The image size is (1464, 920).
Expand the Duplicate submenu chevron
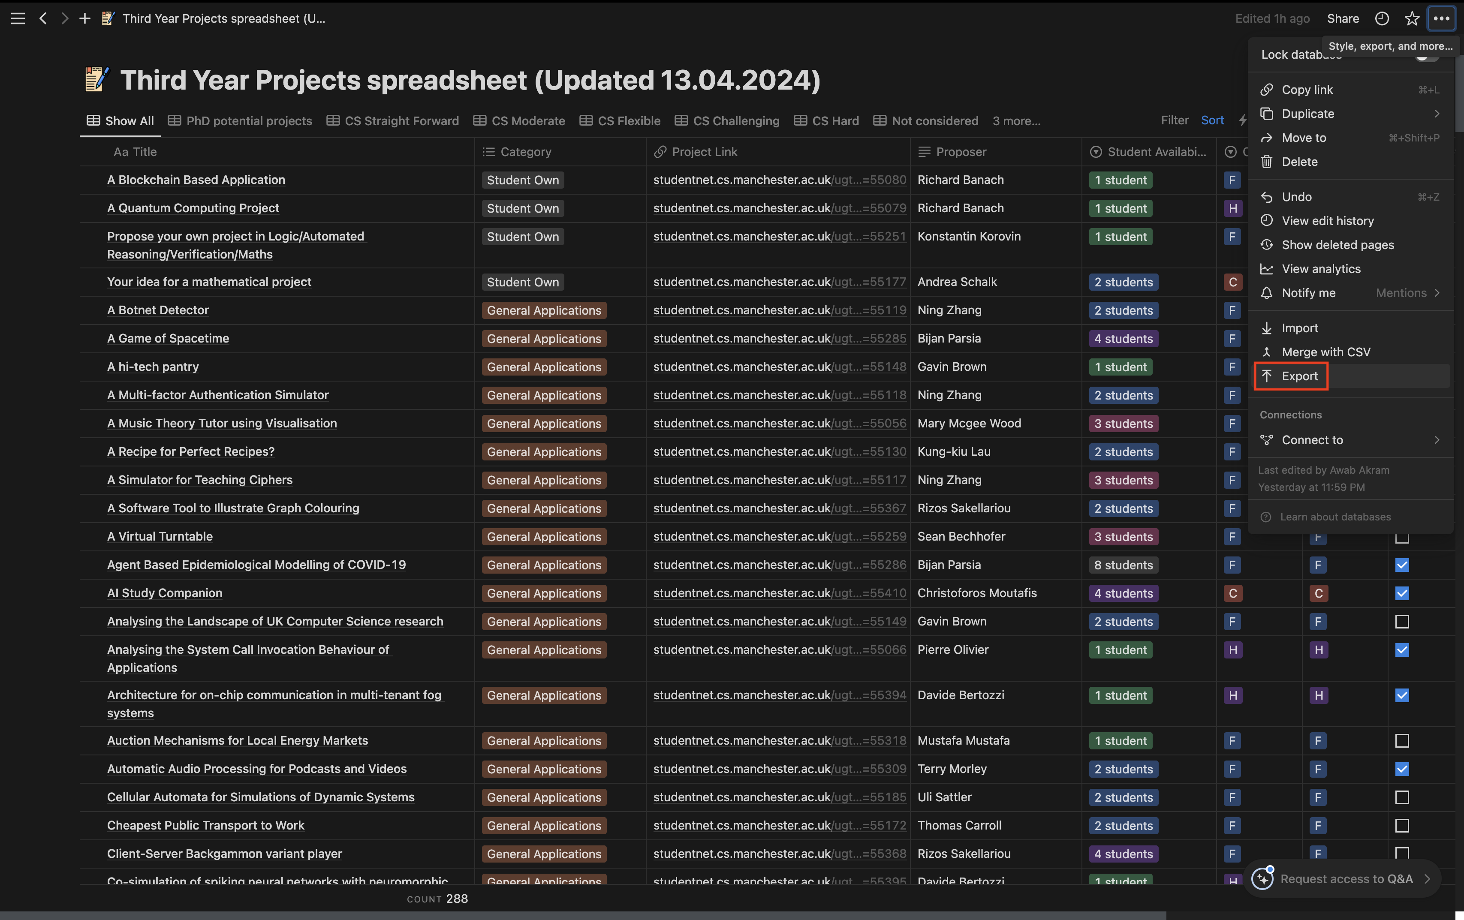click(1437, 114)
